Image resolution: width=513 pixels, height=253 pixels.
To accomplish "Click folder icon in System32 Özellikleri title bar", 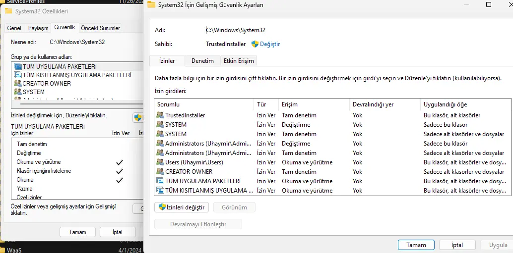I will pos(8,11).
